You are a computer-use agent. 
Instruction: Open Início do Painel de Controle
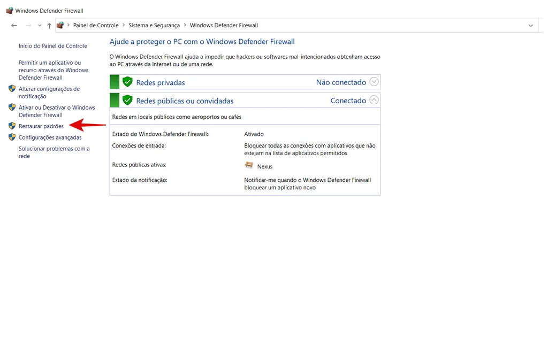pyautogui.click(x=53, y=46)
